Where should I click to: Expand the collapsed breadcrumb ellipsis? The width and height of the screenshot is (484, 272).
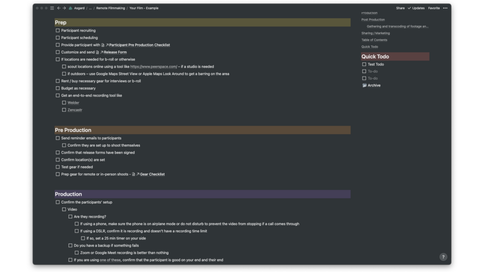click(90, 8)
